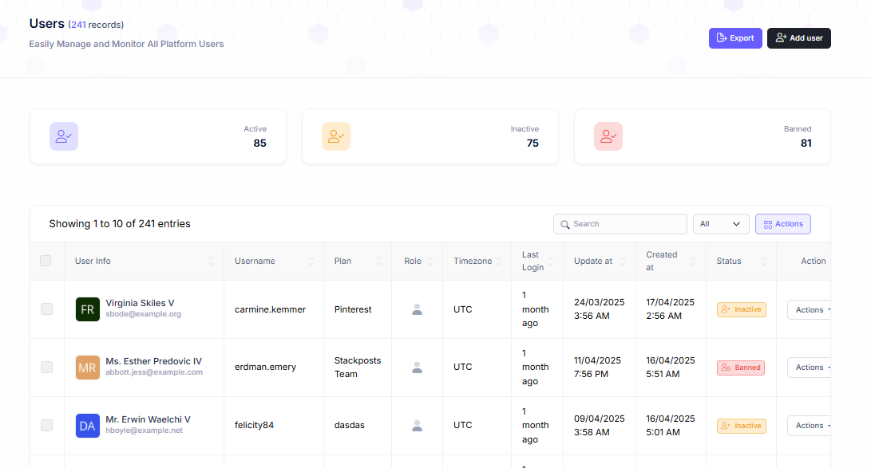Click the Pinterest plan cell
871x468 pixels.
tap(353, 309)
